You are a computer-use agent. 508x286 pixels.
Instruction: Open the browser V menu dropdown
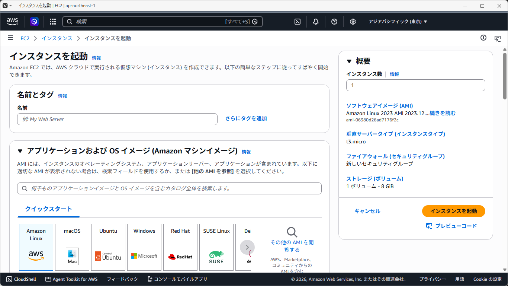[7, 6]
